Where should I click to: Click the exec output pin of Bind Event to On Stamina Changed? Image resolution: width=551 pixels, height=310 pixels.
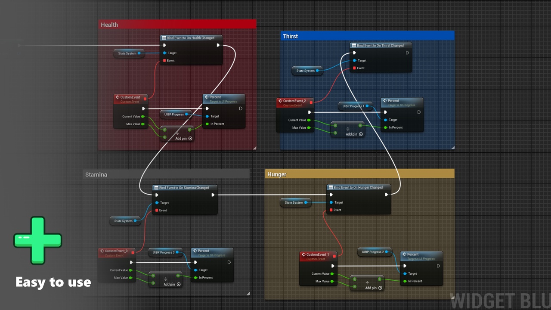(213, 195)
